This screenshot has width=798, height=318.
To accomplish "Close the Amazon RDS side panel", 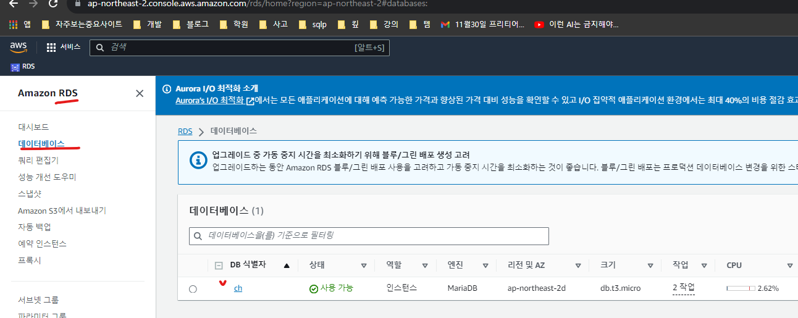I will 140,93.
